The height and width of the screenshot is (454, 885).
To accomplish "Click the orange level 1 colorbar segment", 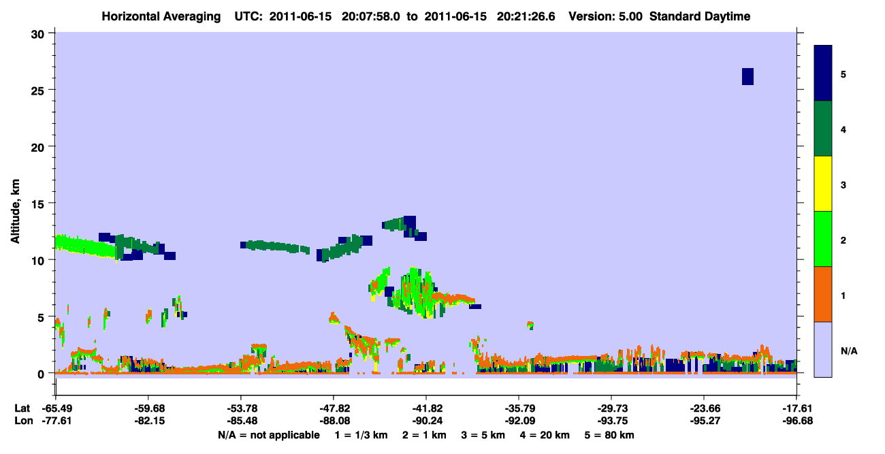I will [x=823, y=294].
